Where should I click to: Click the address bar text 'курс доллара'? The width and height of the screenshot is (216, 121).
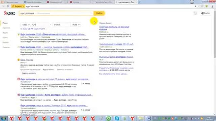tap(33, 6)
